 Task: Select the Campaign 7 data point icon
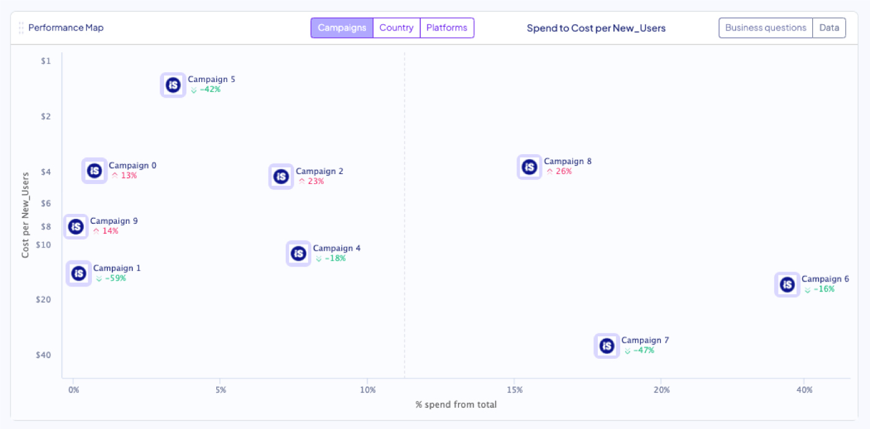(607, 346)
